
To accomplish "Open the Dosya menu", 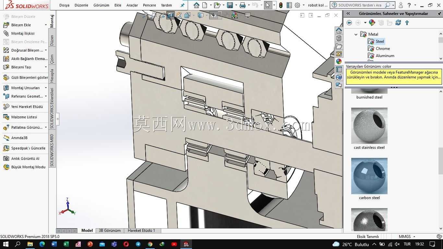I will click(64, 5).
